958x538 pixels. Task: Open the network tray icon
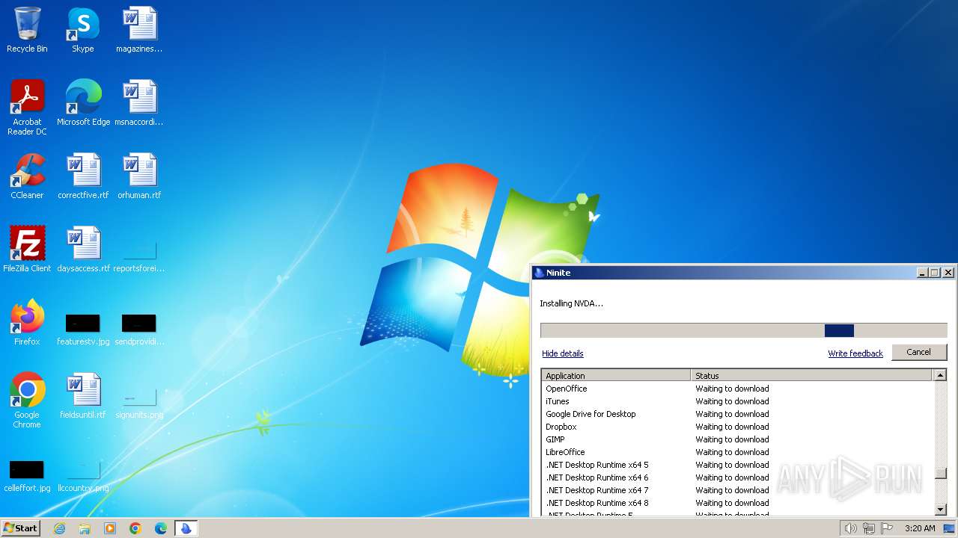click(868, 528)
